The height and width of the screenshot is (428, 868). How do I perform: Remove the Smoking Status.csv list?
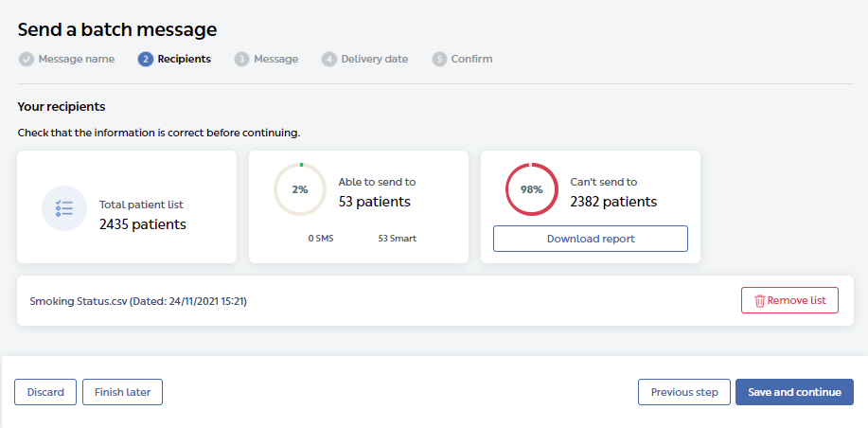tap(789, 301)
